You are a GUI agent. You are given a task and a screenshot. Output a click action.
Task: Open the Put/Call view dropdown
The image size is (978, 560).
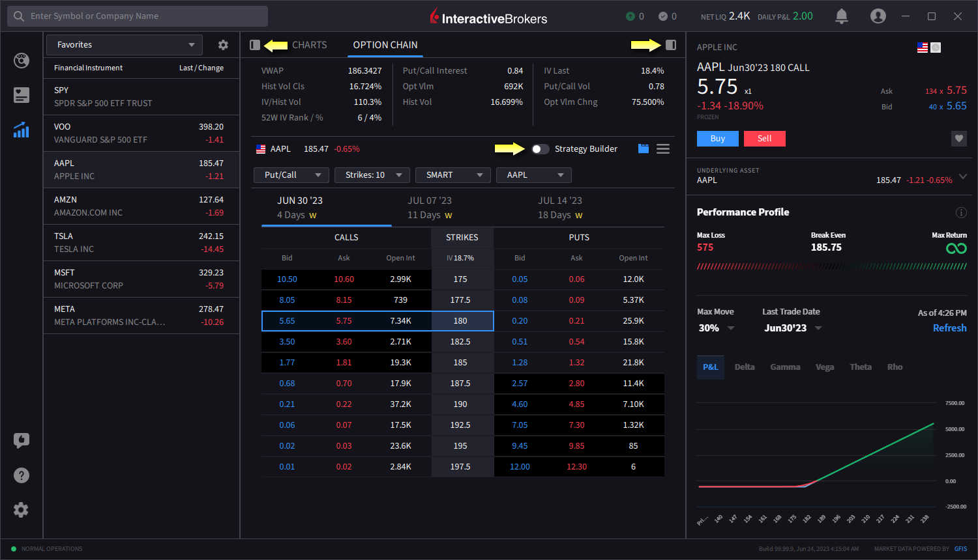pyautogui.click(x=291, y=175)
